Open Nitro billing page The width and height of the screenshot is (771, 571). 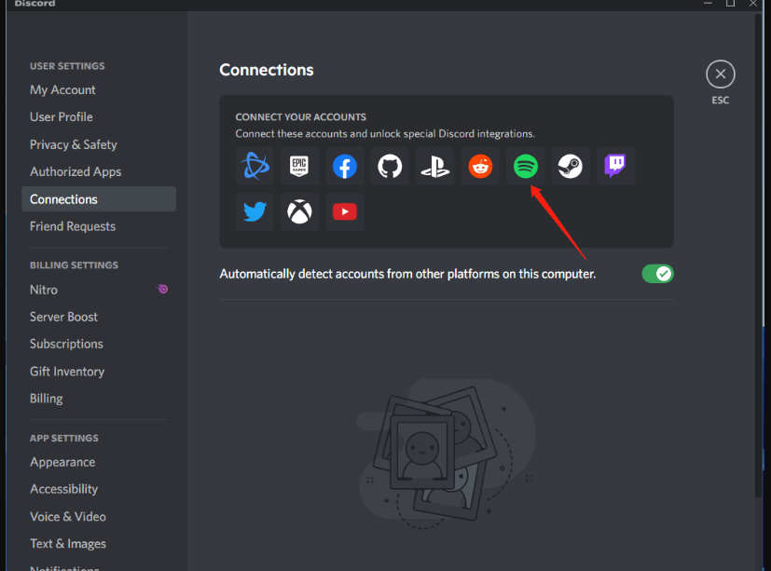click(x=99, y=290)
